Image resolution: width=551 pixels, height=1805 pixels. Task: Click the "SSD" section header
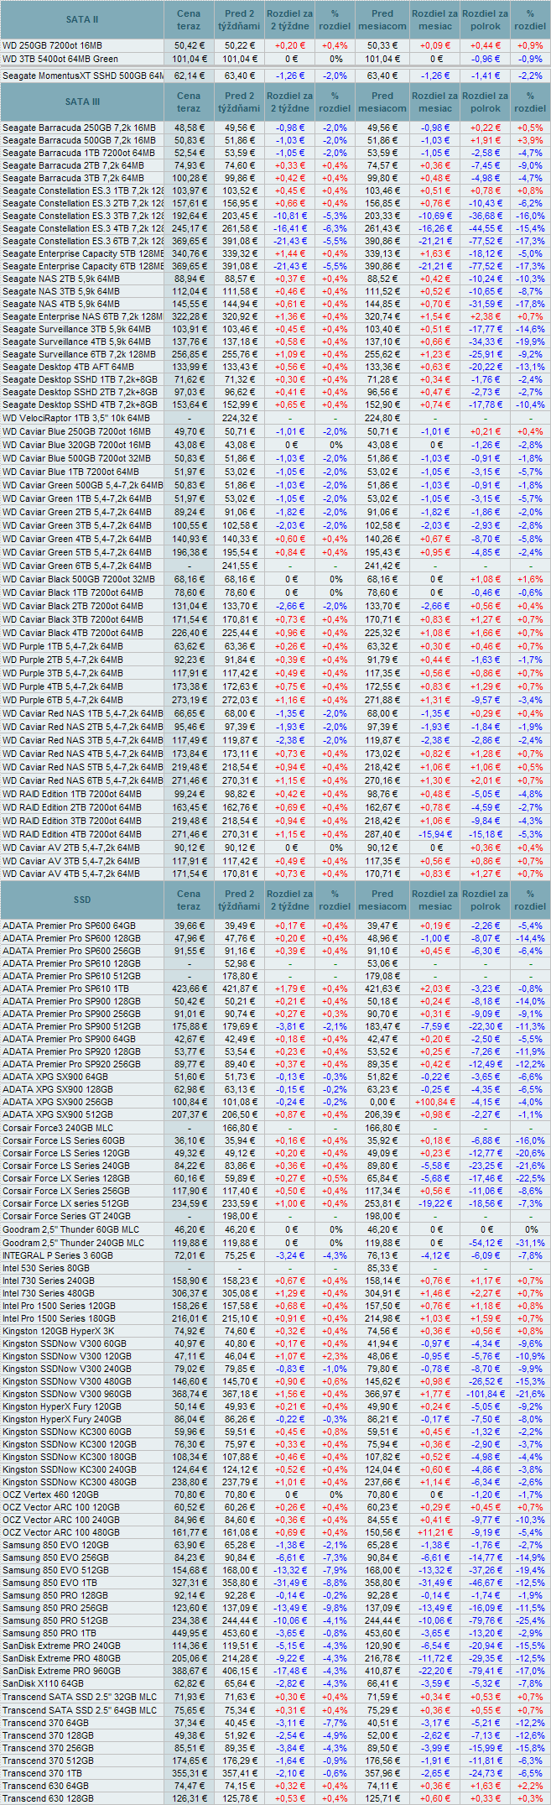pos(82,900)
